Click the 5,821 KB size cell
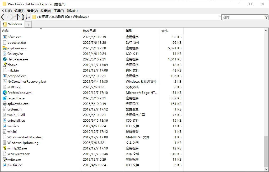 175,48
